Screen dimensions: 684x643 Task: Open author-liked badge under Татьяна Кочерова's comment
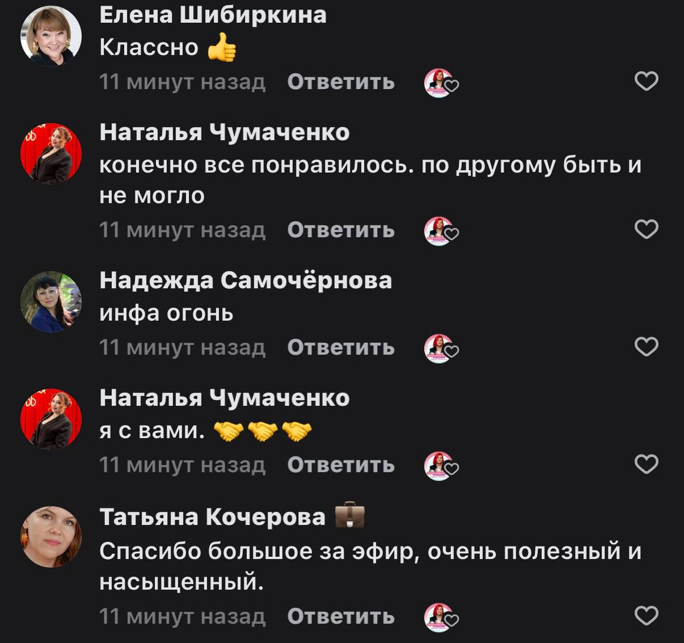click(x=441, y=617)
